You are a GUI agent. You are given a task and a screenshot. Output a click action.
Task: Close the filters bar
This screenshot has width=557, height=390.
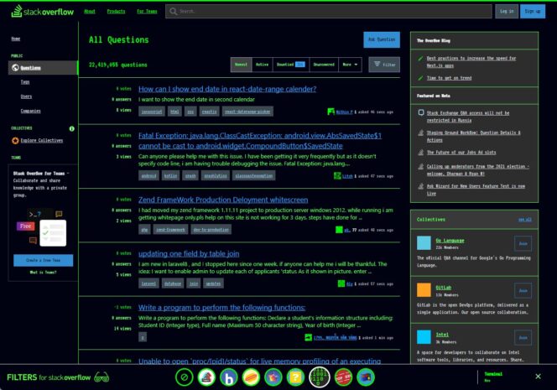pos(539,376)
